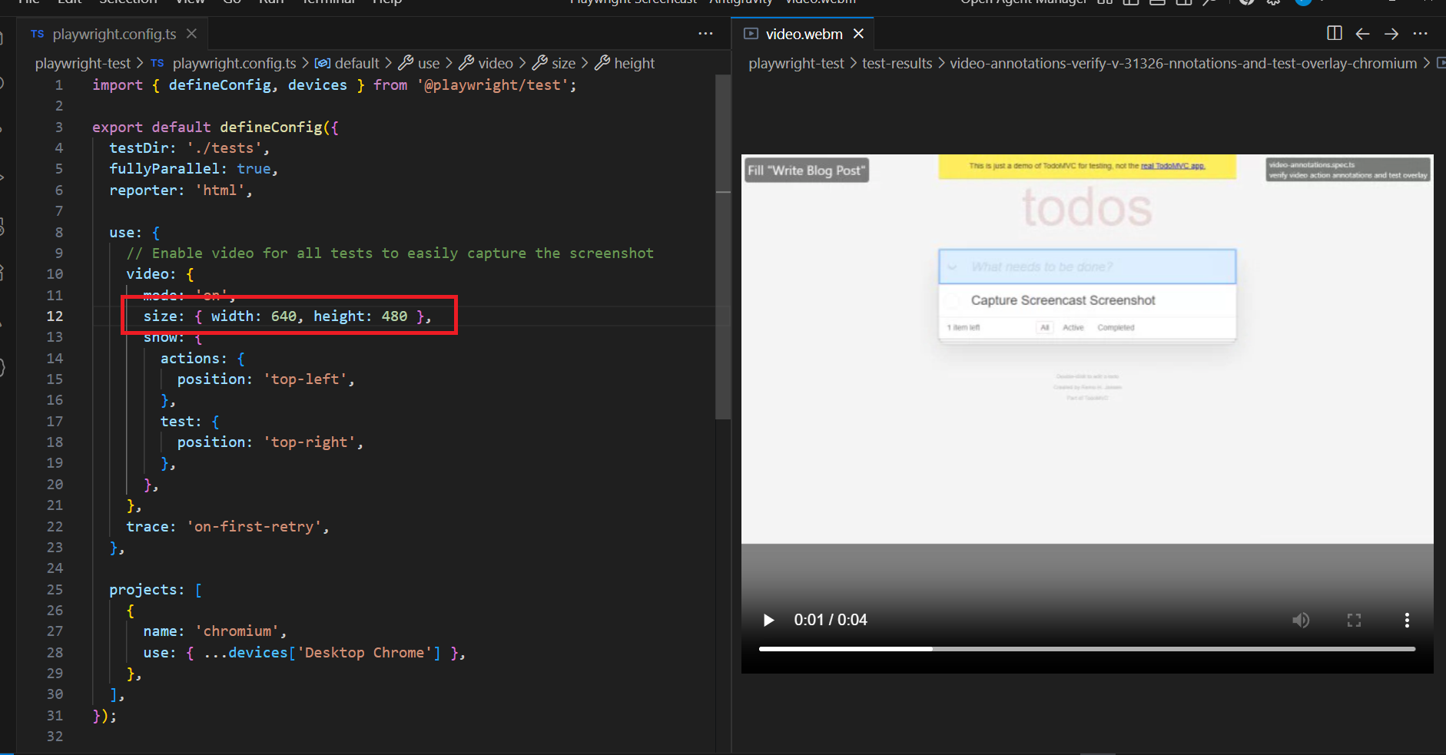Split the video.webm editor to the right
1446x755 pixels.
(1334, 34)
